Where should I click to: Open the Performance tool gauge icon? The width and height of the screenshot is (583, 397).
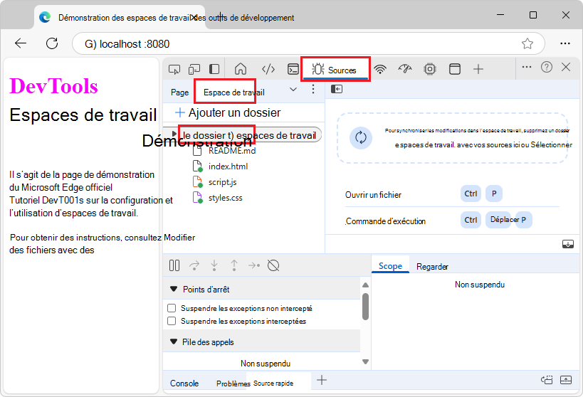pyautogui.click(x=405, y=69)
